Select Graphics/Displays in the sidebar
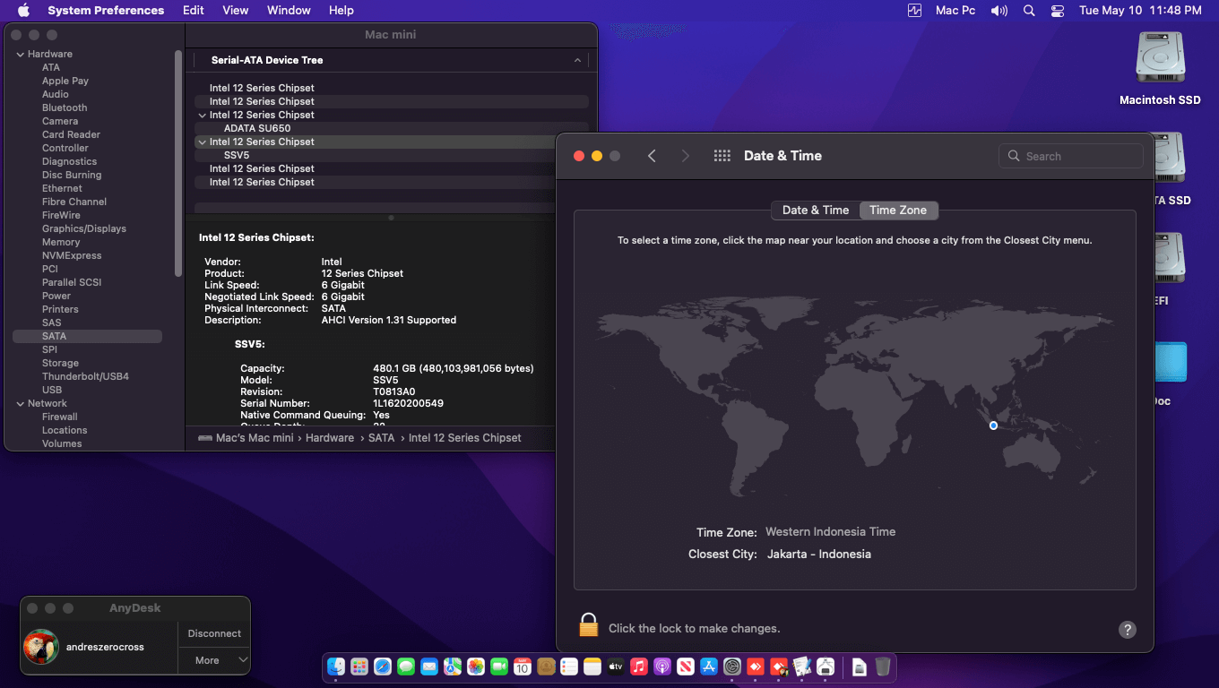The height and width of the screenshot is (688, 1219). point(84,229)
